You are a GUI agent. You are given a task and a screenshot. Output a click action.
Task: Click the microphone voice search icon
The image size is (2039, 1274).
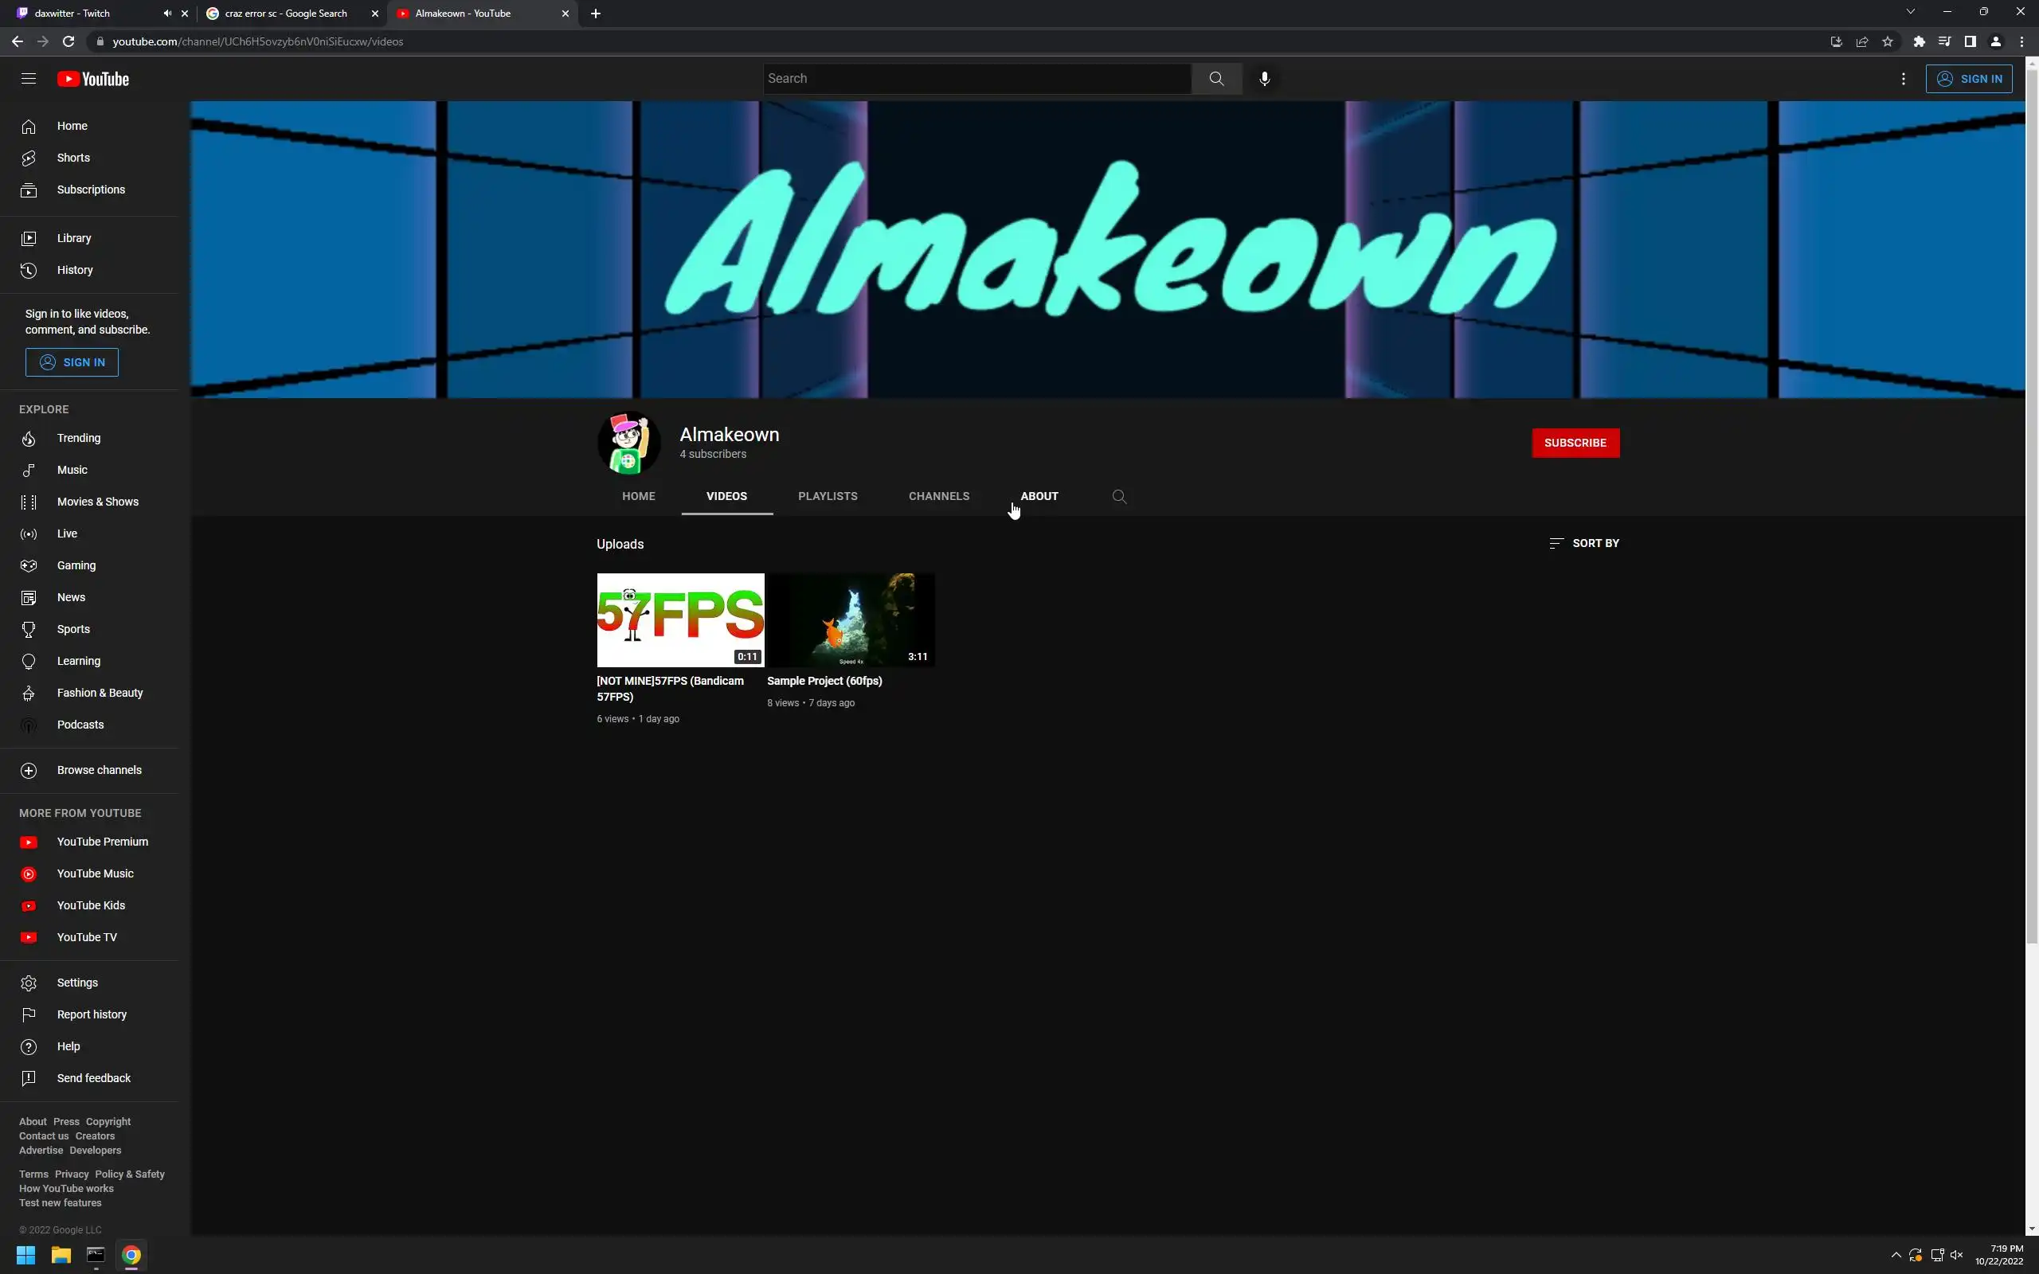click(1264, 78)
